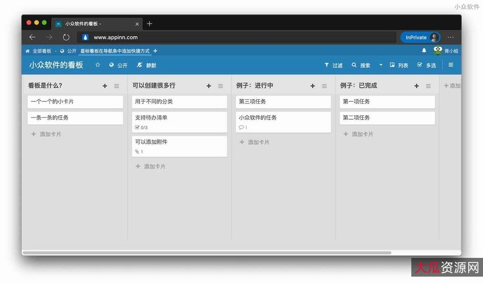The height and width of the screenshot is (284, 483).
Task: Click 添加卡片 under 看板是什么? list
Action: 47,134
